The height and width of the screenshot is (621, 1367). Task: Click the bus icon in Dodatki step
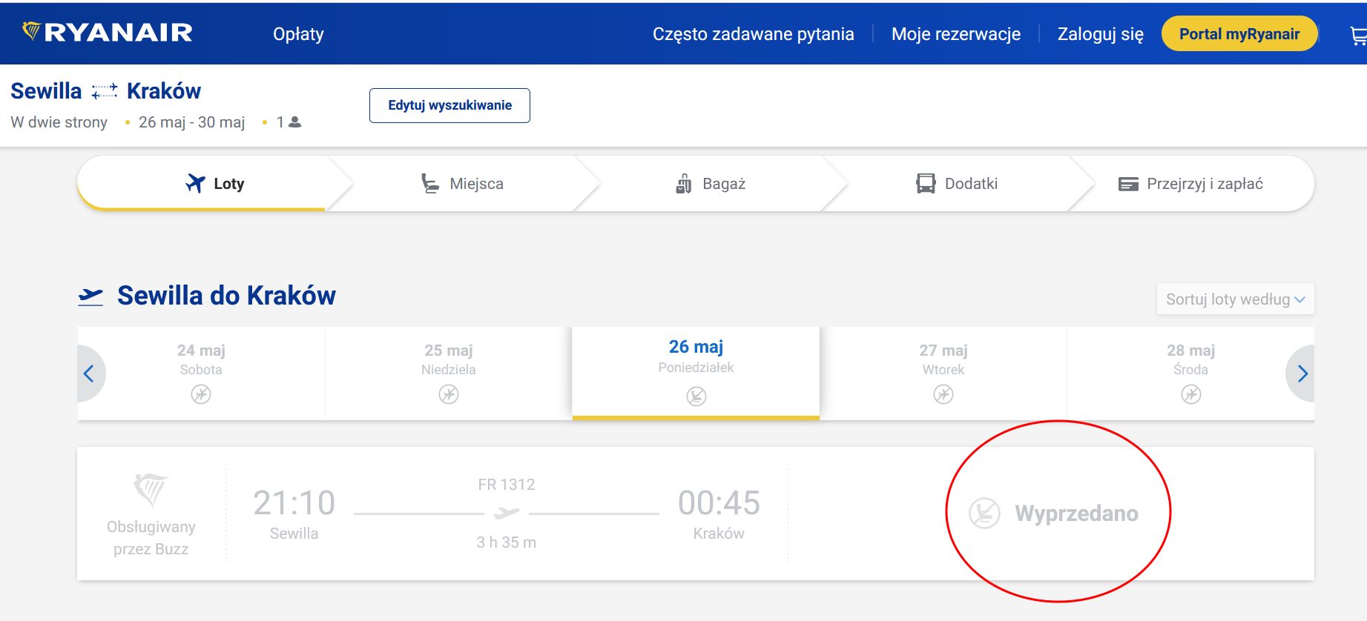coord(926,183)
